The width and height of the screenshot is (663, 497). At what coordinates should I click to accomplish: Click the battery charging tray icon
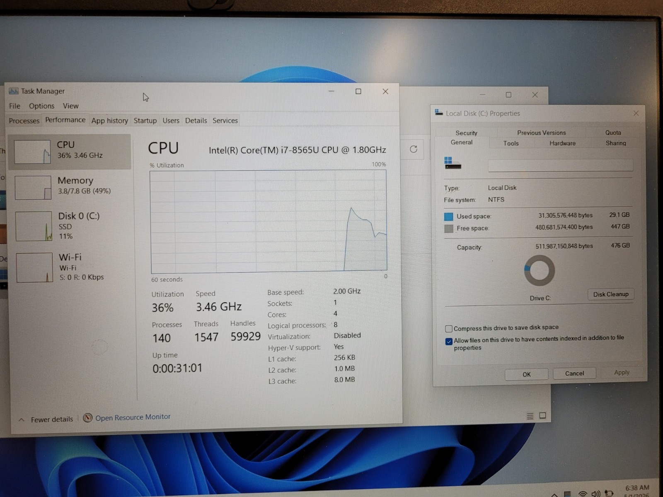click(x=609, y=493)
